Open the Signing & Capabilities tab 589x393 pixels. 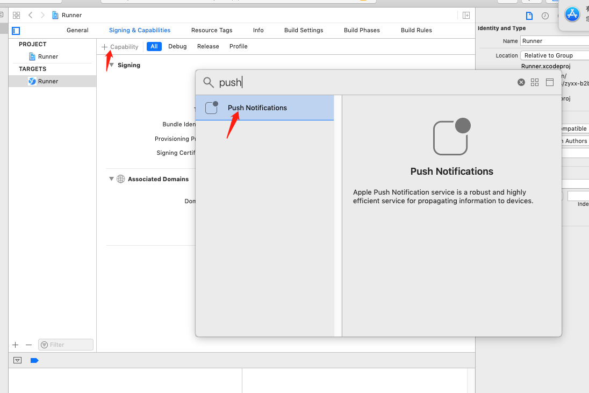(x=140, y=30)
